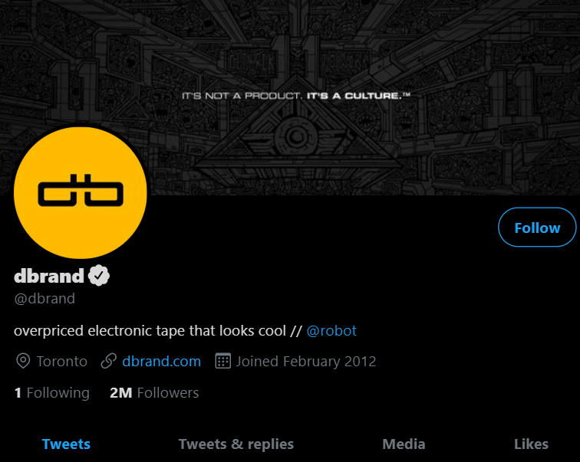Click the banner slogan text
The width and height of the screenshot is (580, 462).
click(296, 96)
